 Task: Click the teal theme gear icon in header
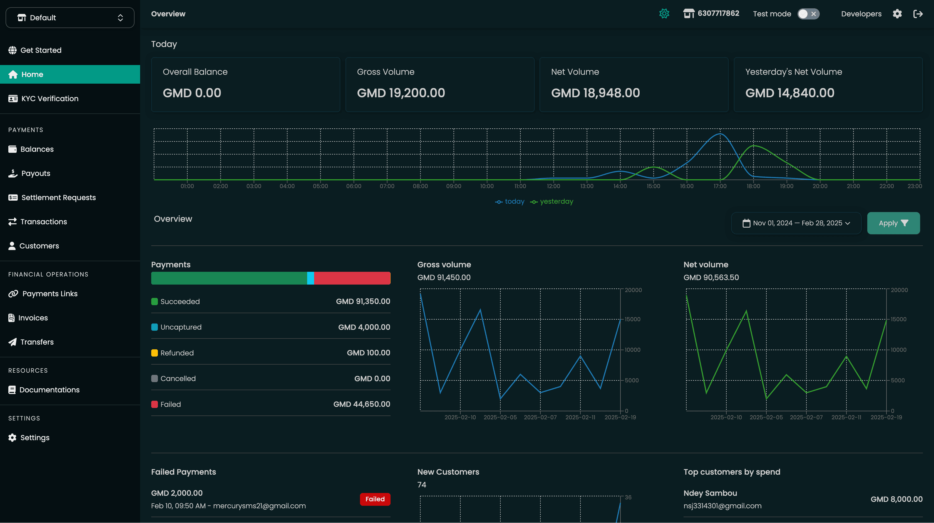664,14
